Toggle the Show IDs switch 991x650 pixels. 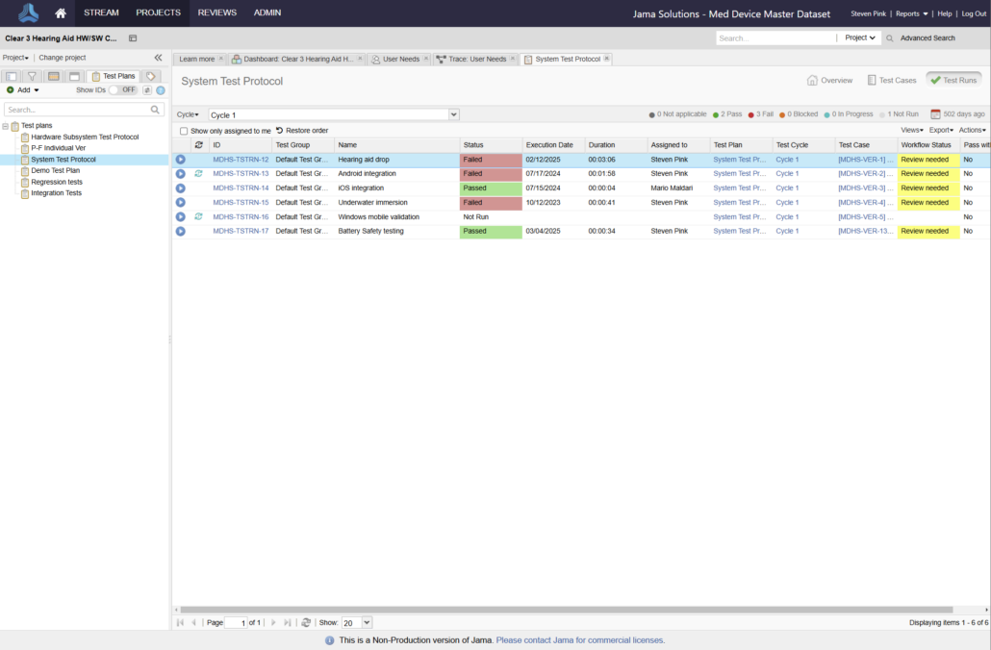click(122, 90)
